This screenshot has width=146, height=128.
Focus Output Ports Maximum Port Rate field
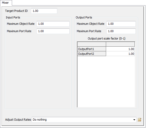[x=121, y=31]
